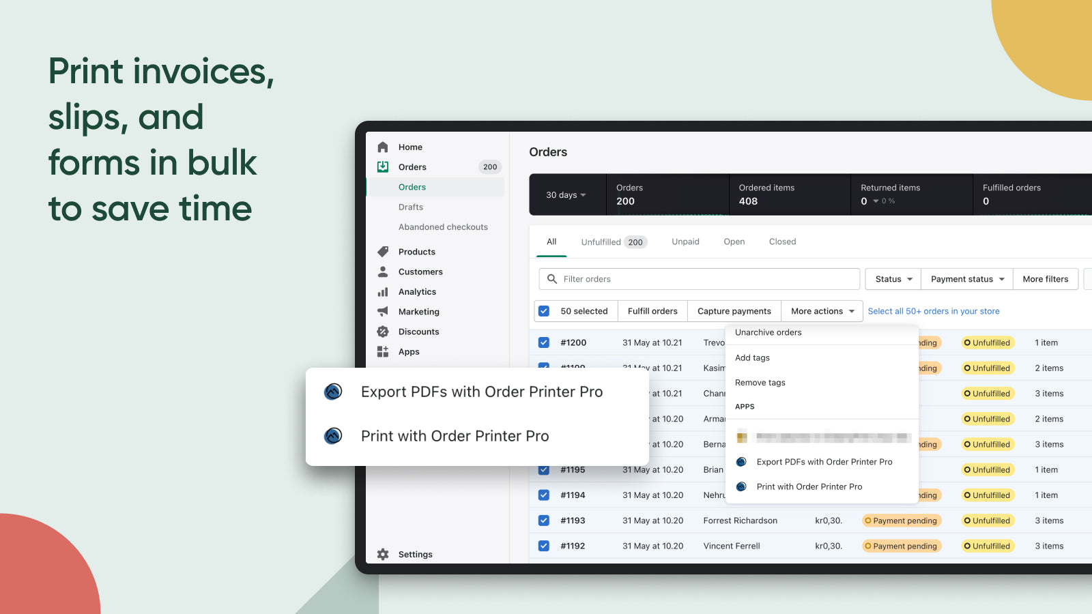This screenshot has height=614, width=1092.
Task: Uncheck the select-all 50 selected checkbox
Action: click(x=544, y=311)
